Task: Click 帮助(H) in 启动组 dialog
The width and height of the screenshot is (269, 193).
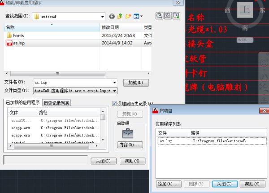Action: click(252, 184)
